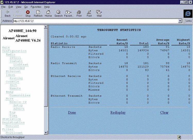
Task: Open the Extended link
Action: pos(17,68)
